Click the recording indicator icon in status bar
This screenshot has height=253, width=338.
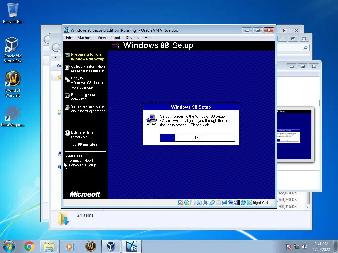pyautogui.click(x=230, y=203)
